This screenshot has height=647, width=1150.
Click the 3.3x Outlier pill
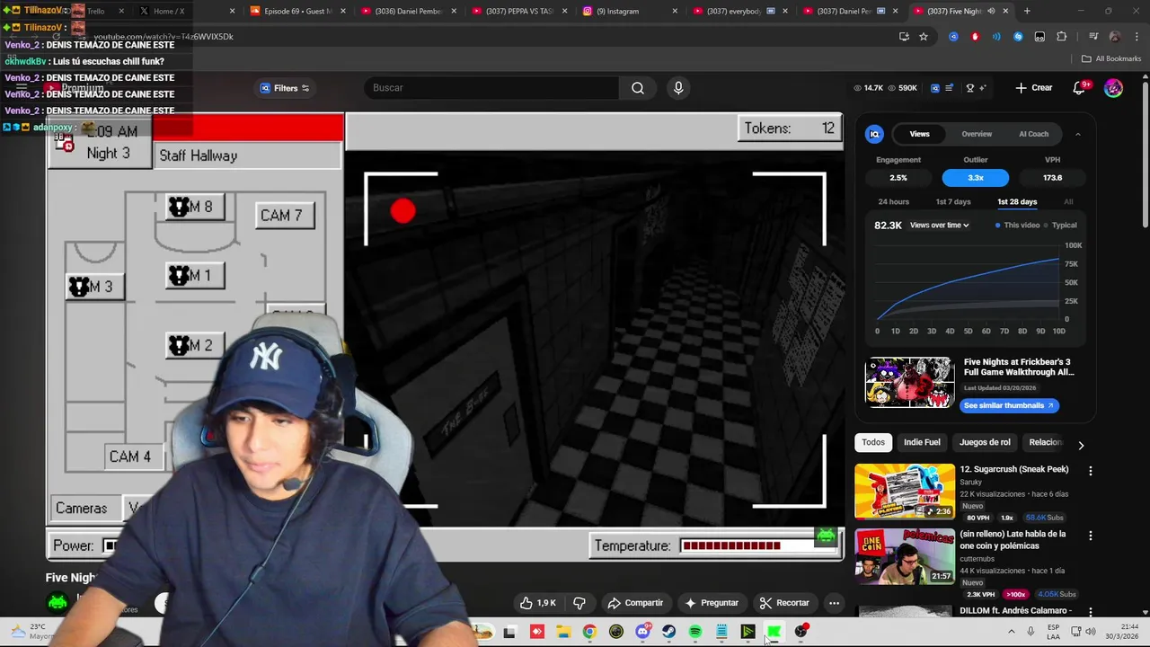[x=975, y=178]
